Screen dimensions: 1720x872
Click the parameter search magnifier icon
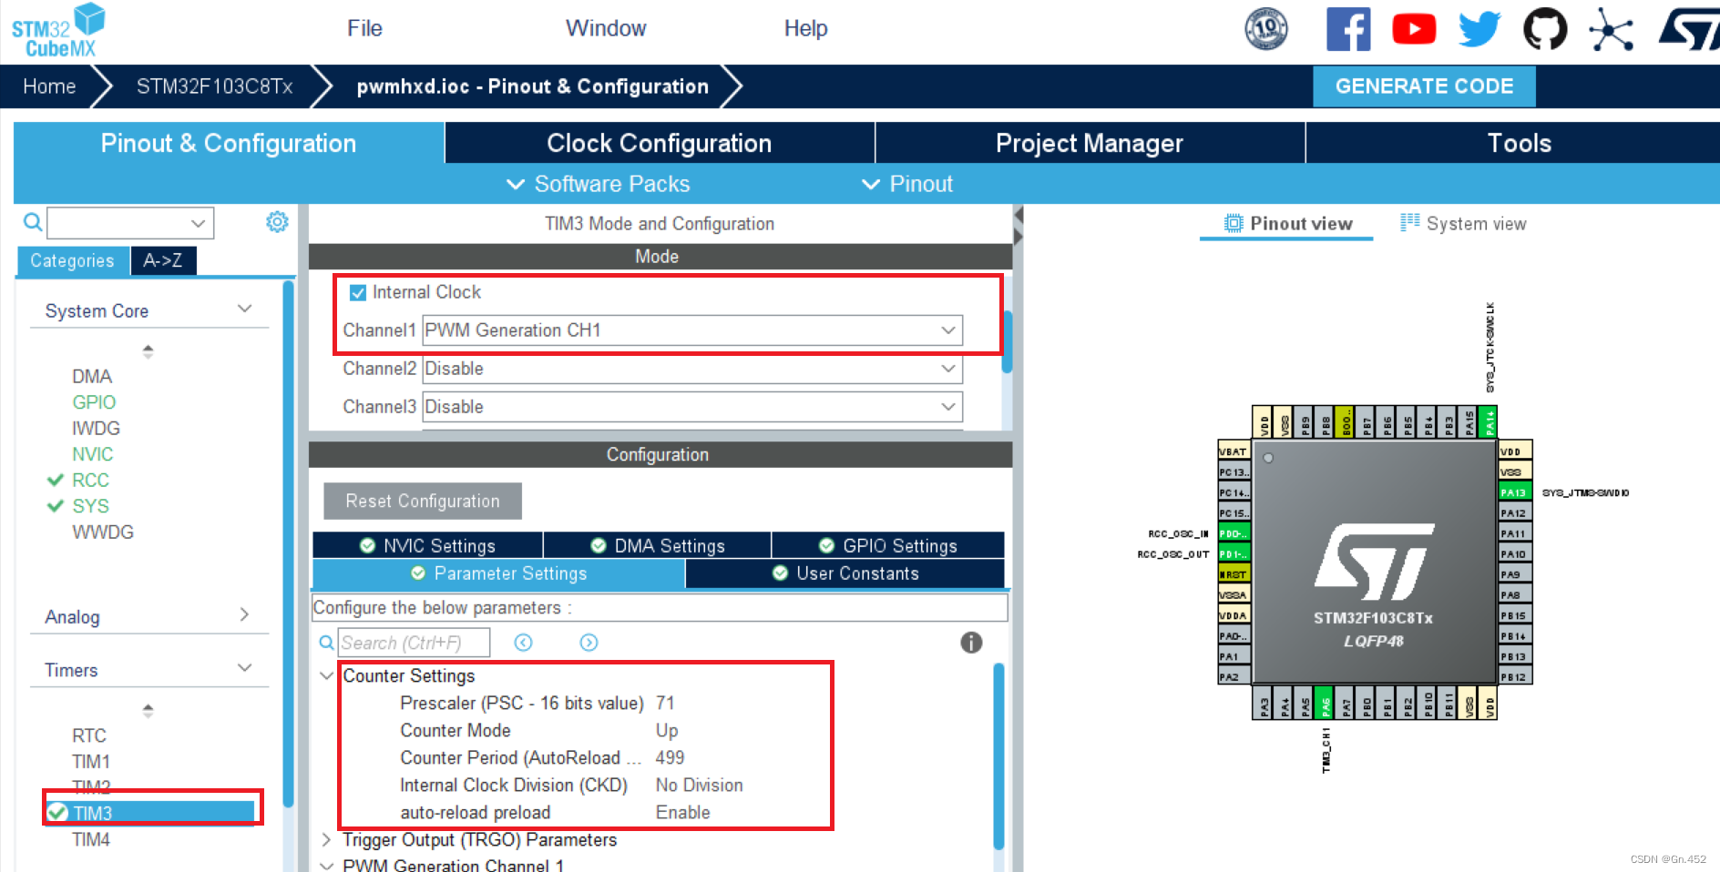click(326, 643)
